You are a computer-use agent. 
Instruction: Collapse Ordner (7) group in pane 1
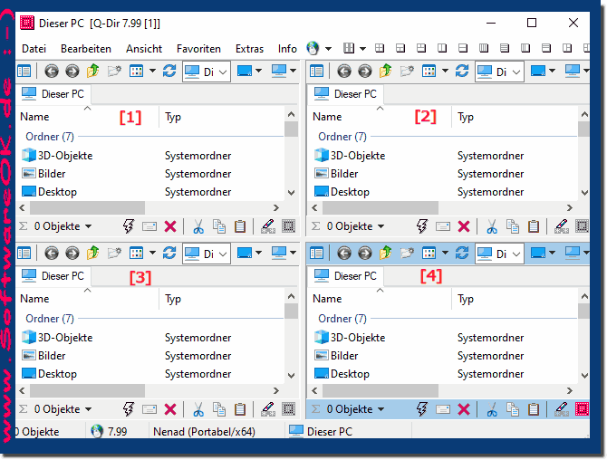point(50,137)
